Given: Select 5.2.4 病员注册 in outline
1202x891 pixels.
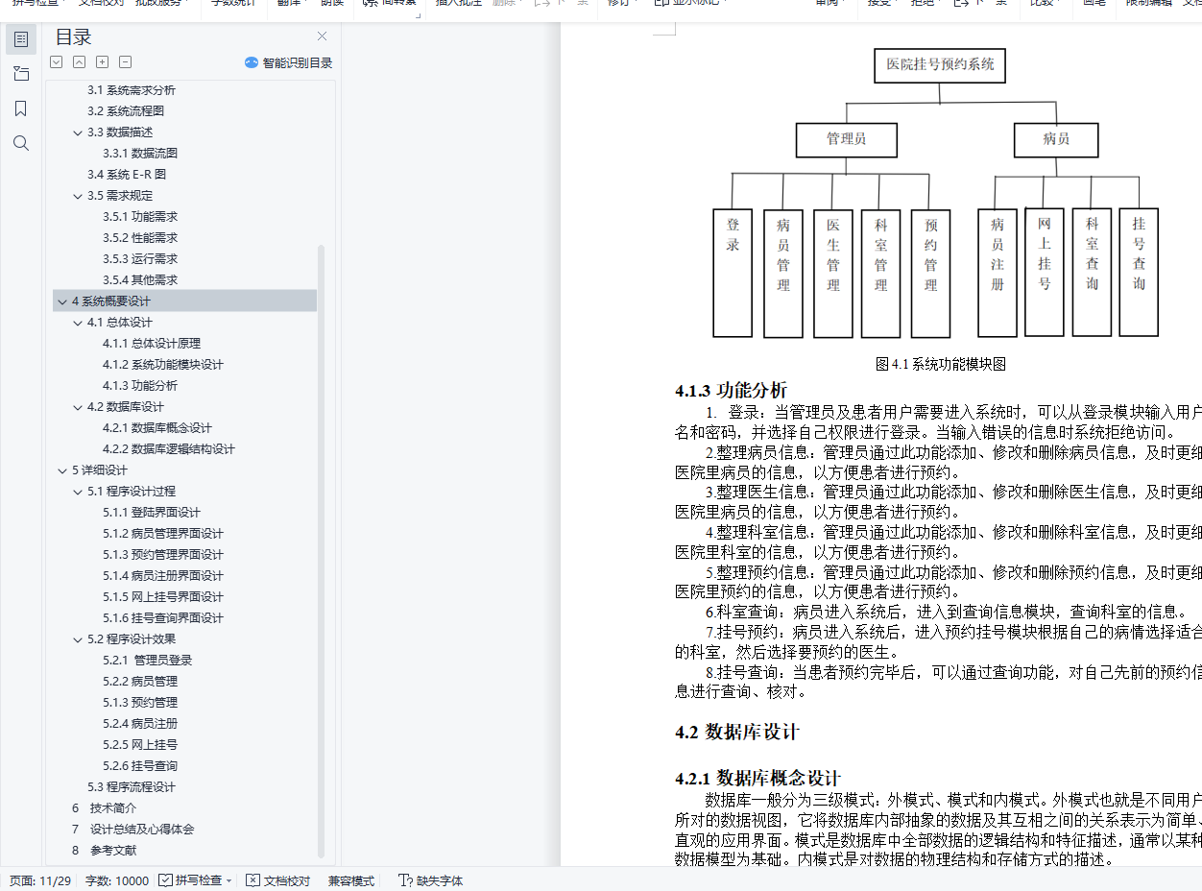Looking at the screenshot, I should click(x=140, y=724).
